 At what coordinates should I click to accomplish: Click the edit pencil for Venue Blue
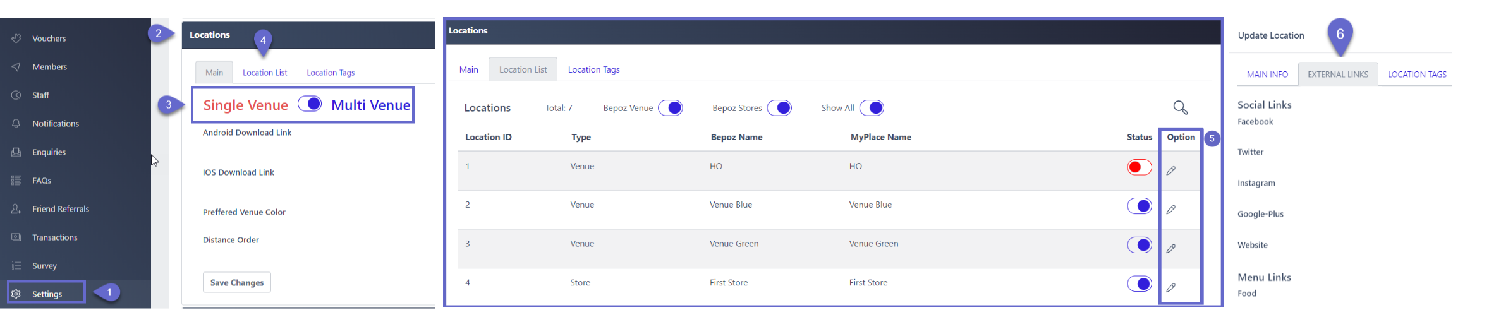coord(1170,210)
